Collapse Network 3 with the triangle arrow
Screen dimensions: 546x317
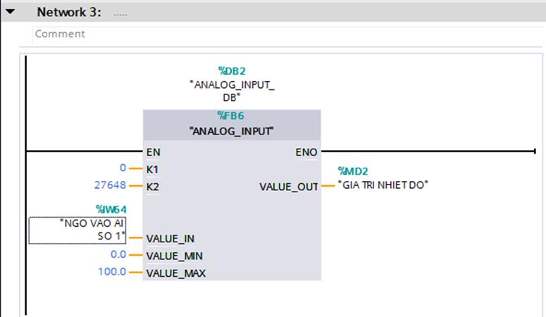(11, 12)
